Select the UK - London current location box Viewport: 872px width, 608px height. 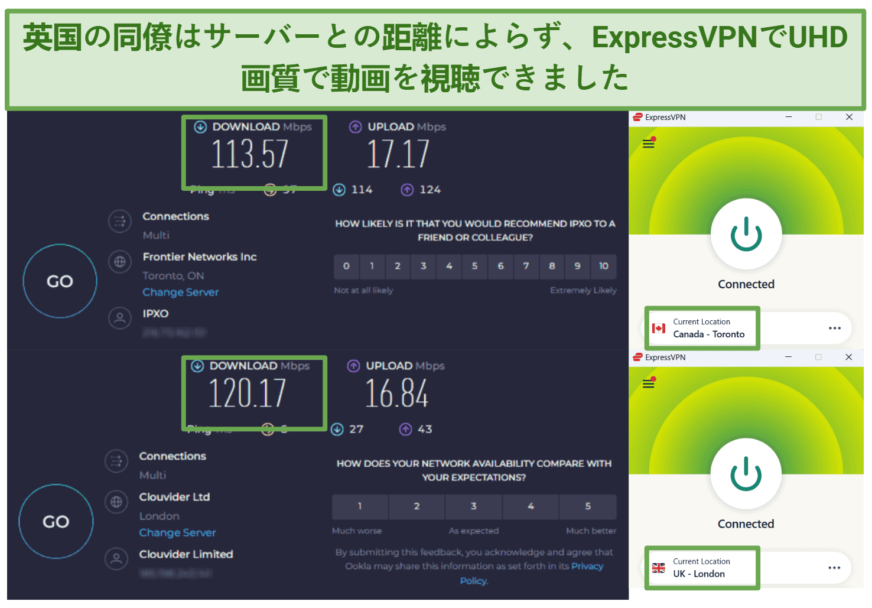click(701, 568)
